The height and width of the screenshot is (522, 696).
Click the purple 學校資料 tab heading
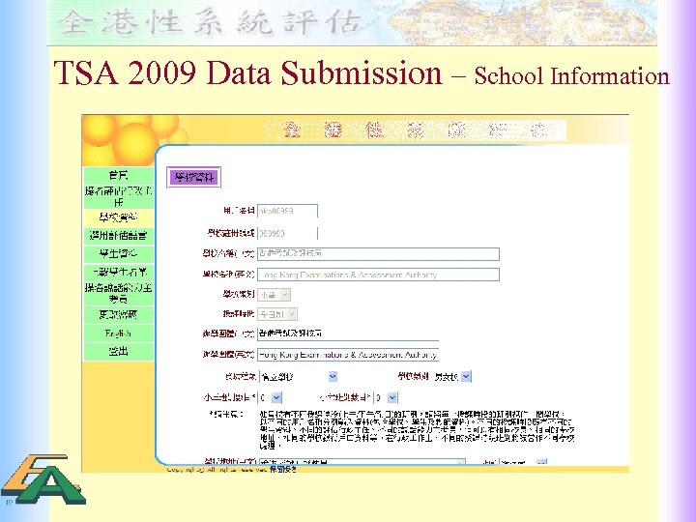(193, 178)
